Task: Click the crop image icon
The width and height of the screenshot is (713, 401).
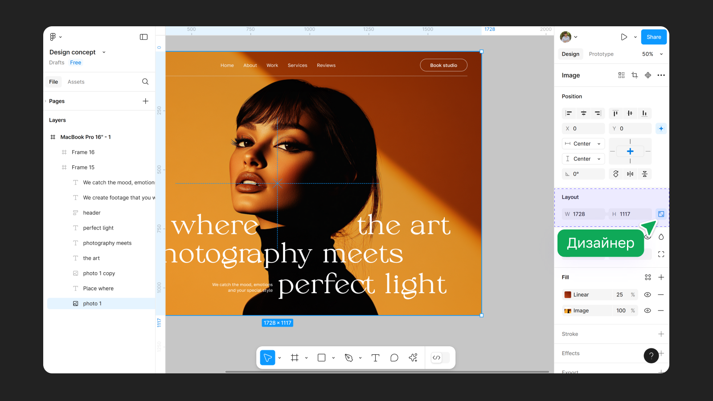Action: coord(635,75)
